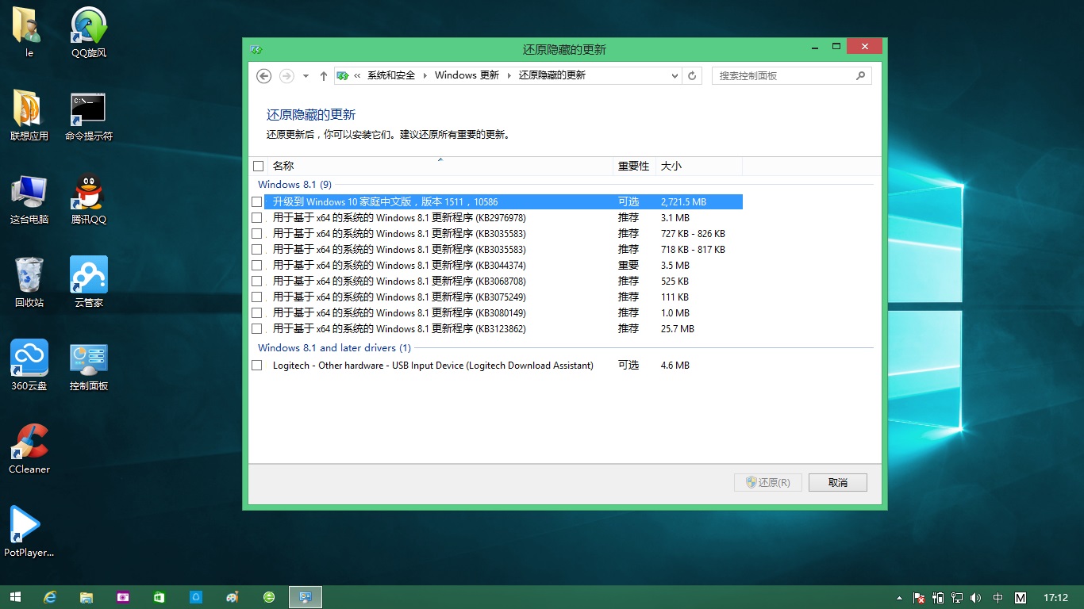
Task: Open the purple camera app in taskbar
Action: click(x=123, y=597)
